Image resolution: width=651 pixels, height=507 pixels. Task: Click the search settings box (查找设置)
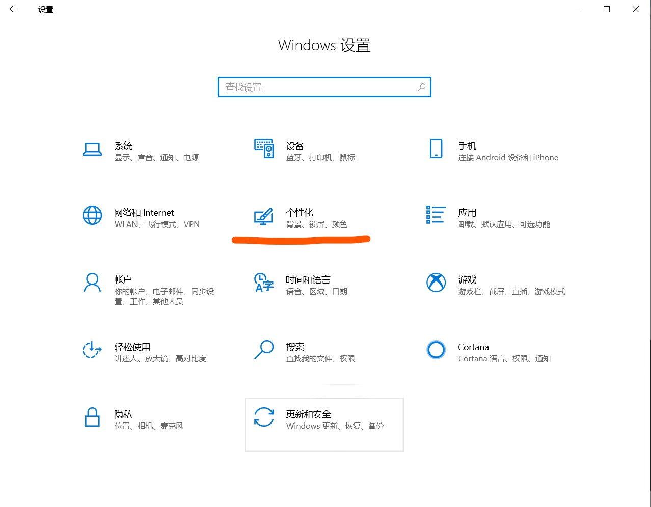[x=324, y=87]
